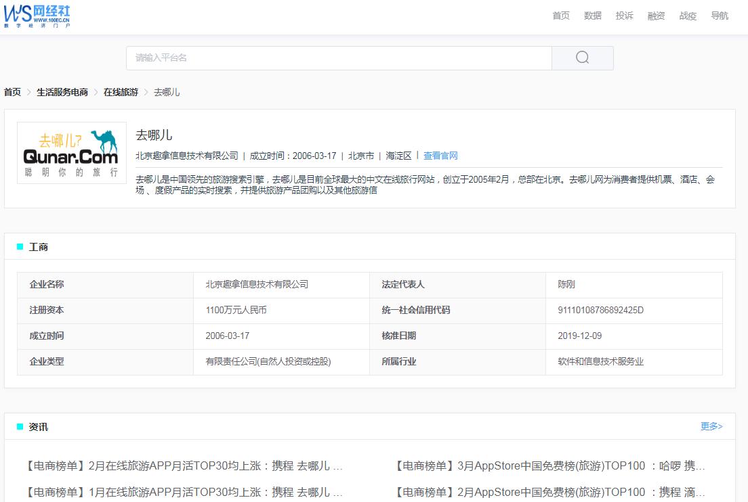
Task: Open the 在线旅游 breadcrumb link
Action: tap(121, 92)
